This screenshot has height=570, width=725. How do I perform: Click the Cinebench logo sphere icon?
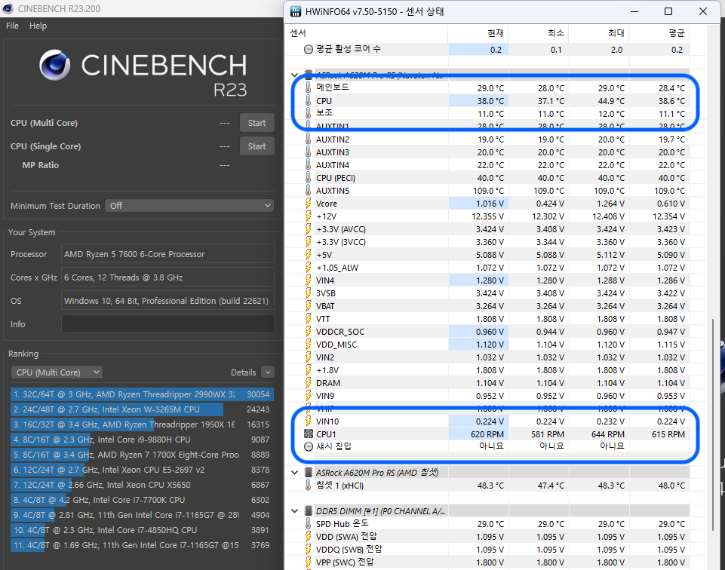pos(55,65)
